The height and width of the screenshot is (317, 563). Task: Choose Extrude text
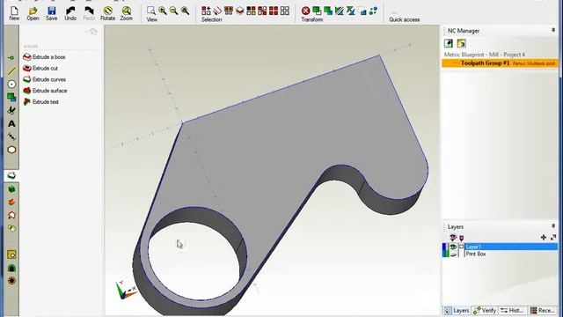click(41, 102)
